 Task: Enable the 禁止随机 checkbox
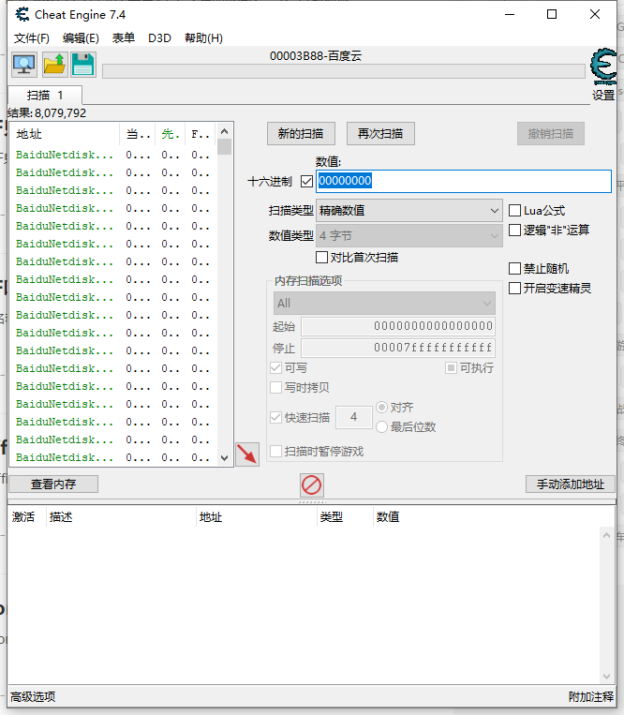[514, 268]
